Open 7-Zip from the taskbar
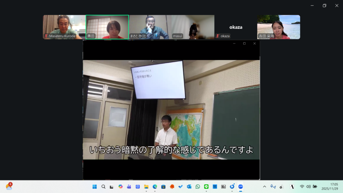This screenshot has width=343, height=193. pyautogui.click(x=223, y=187)
